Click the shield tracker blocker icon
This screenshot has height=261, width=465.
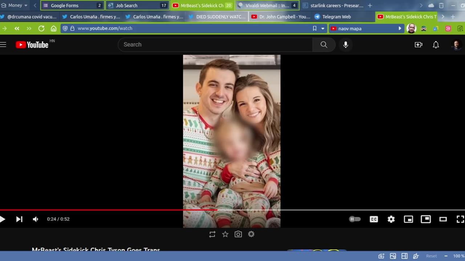[65, 28]
